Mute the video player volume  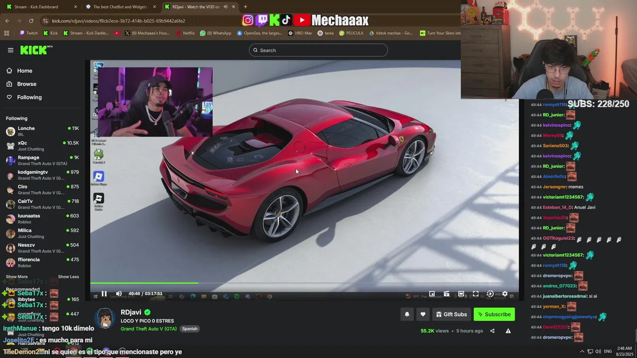click(x=118, y=294)
